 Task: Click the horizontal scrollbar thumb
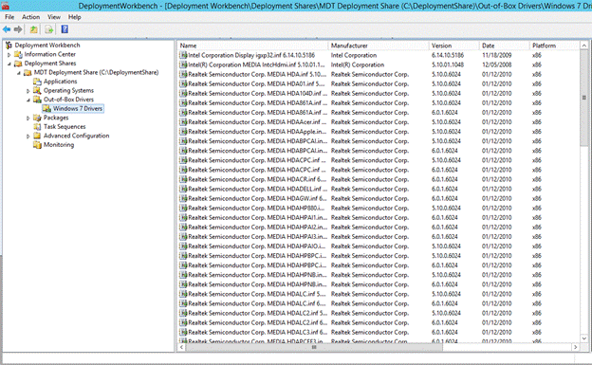pos(313,347)
